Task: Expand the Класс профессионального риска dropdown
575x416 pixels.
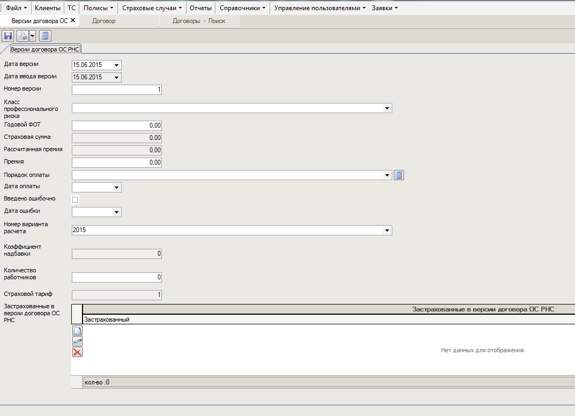Action: pos(387,108)
